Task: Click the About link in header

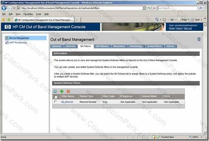Action: pos(179,28)
